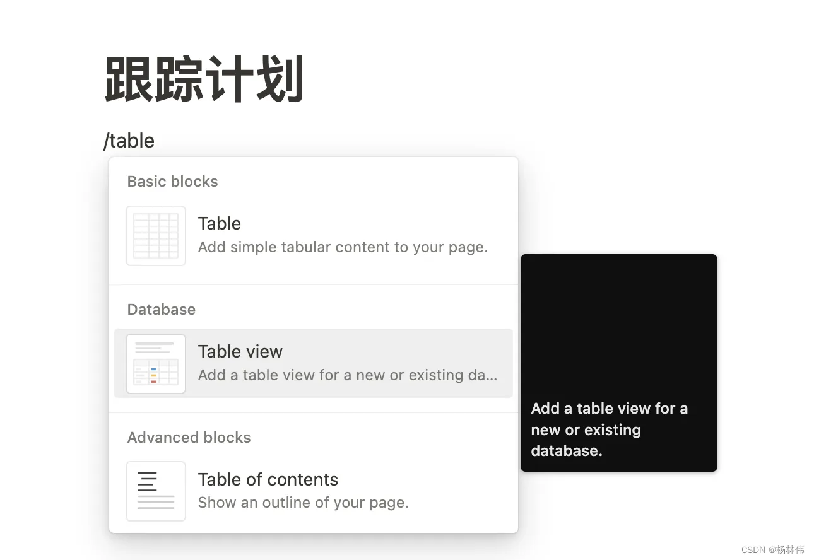This screenshot has height=560, width=814.
Task: Click the "Database" section heading
Action: (x=162, y=310)
